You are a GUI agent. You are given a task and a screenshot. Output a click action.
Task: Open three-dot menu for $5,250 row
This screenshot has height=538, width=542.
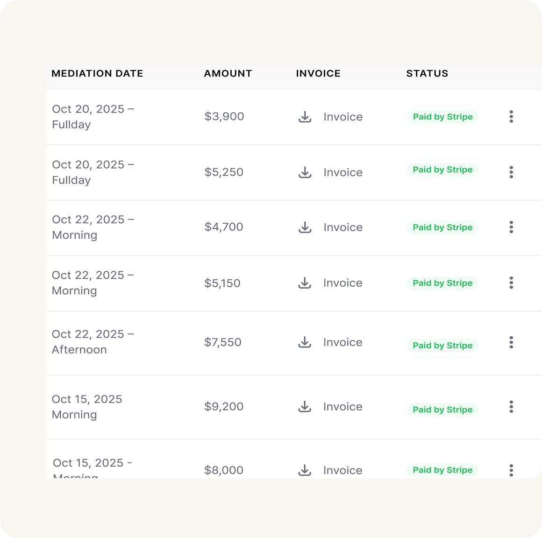coord(511,172)
